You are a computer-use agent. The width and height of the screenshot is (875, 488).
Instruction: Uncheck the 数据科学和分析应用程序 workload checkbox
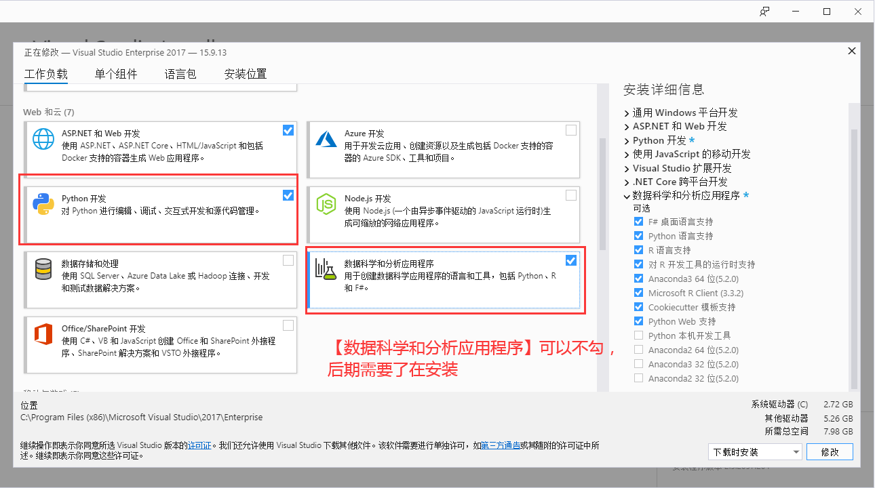(571, 260)
